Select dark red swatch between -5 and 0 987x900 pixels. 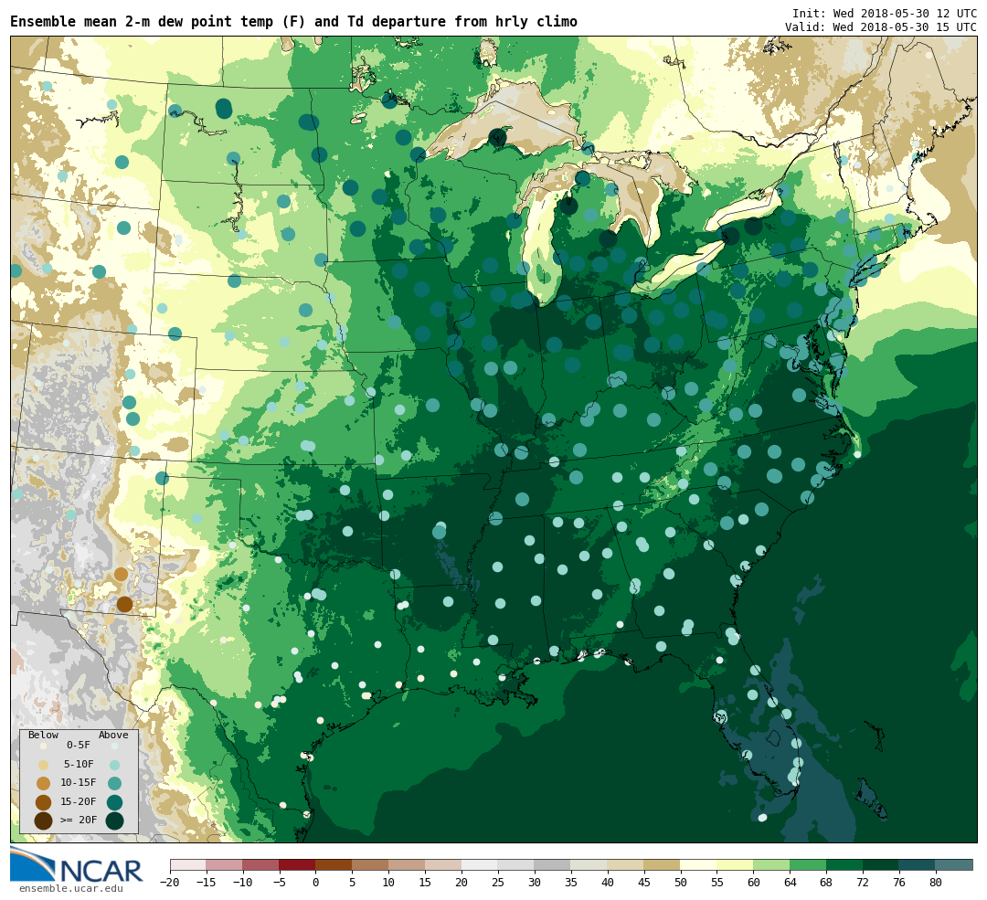coord(298,864)
